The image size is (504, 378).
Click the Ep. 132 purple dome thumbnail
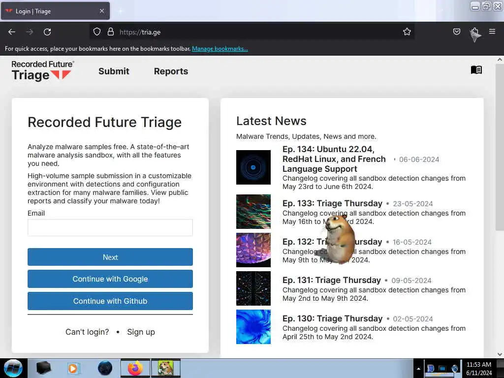253,250
